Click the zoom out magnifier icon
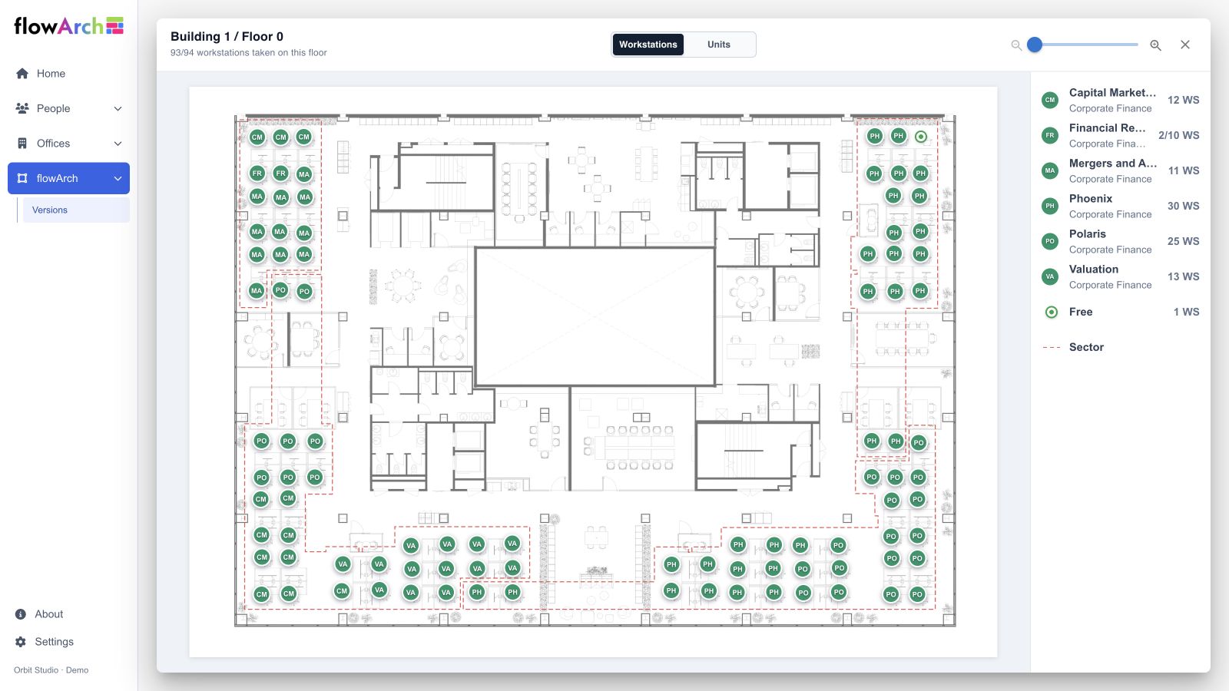Viewport: 1229px width, 691px height. (x=1016, y=45)
